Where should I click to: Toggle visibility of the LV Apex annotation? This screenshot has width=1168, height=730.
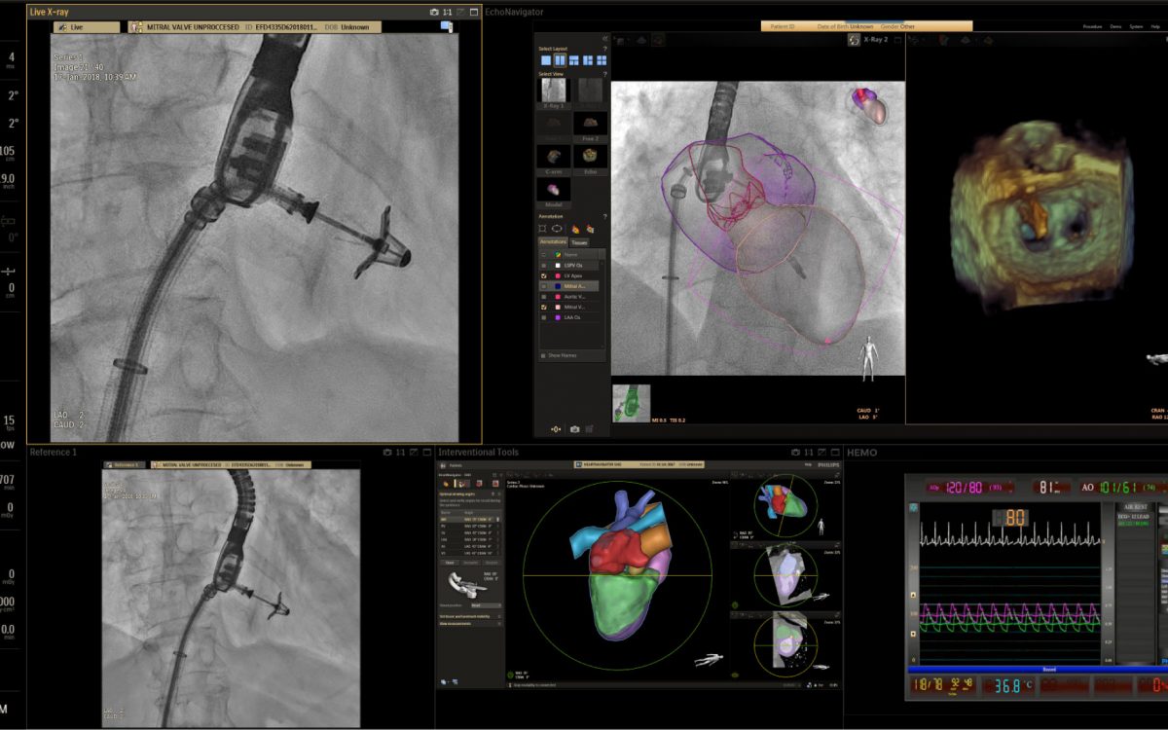542,275
